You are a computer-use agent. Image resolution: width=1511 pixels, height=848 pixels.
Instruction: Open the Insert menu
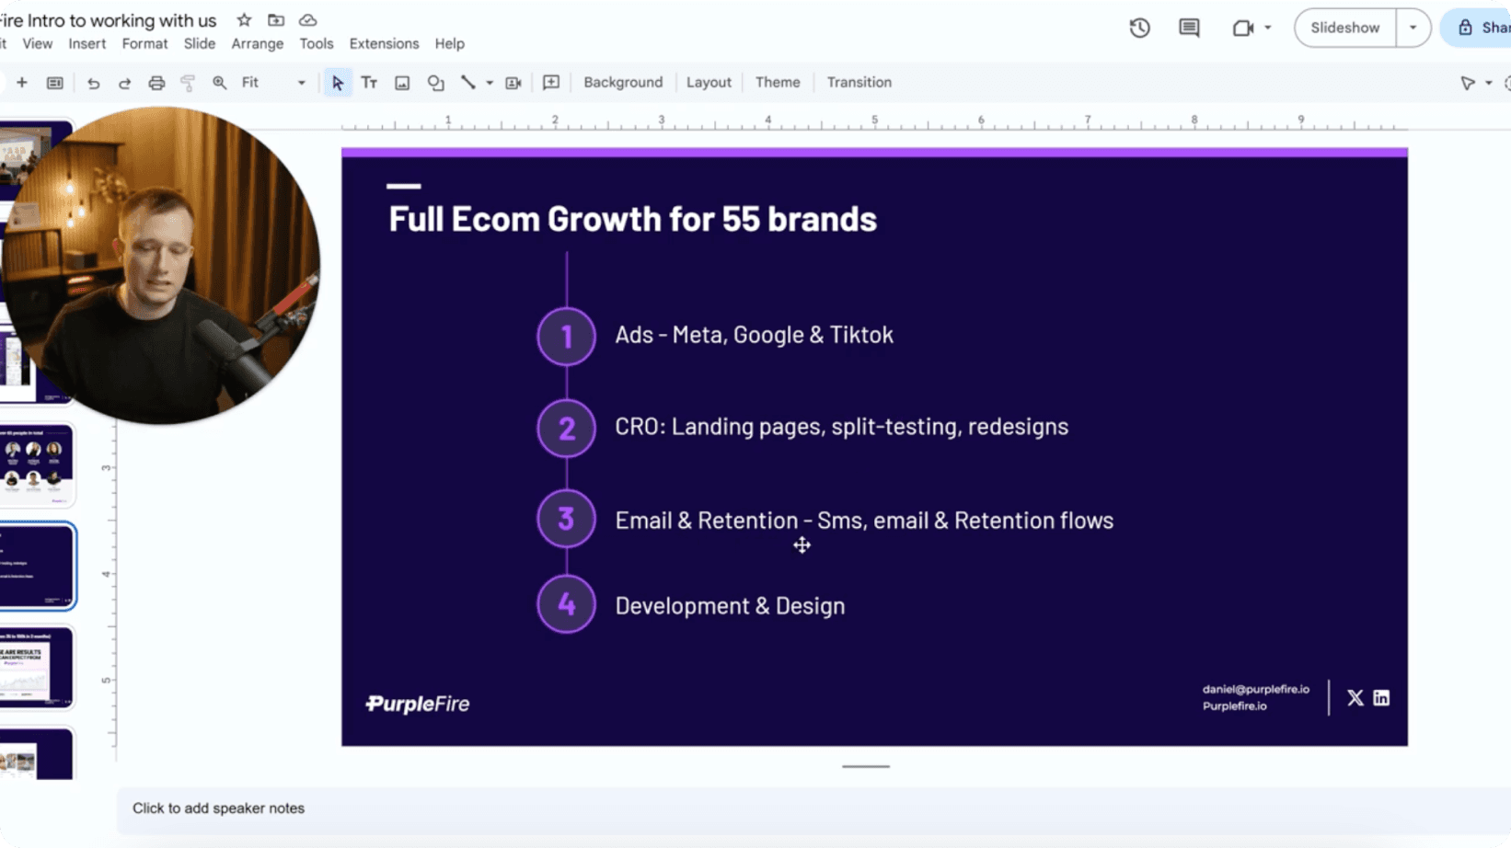[x=87, y=43]
